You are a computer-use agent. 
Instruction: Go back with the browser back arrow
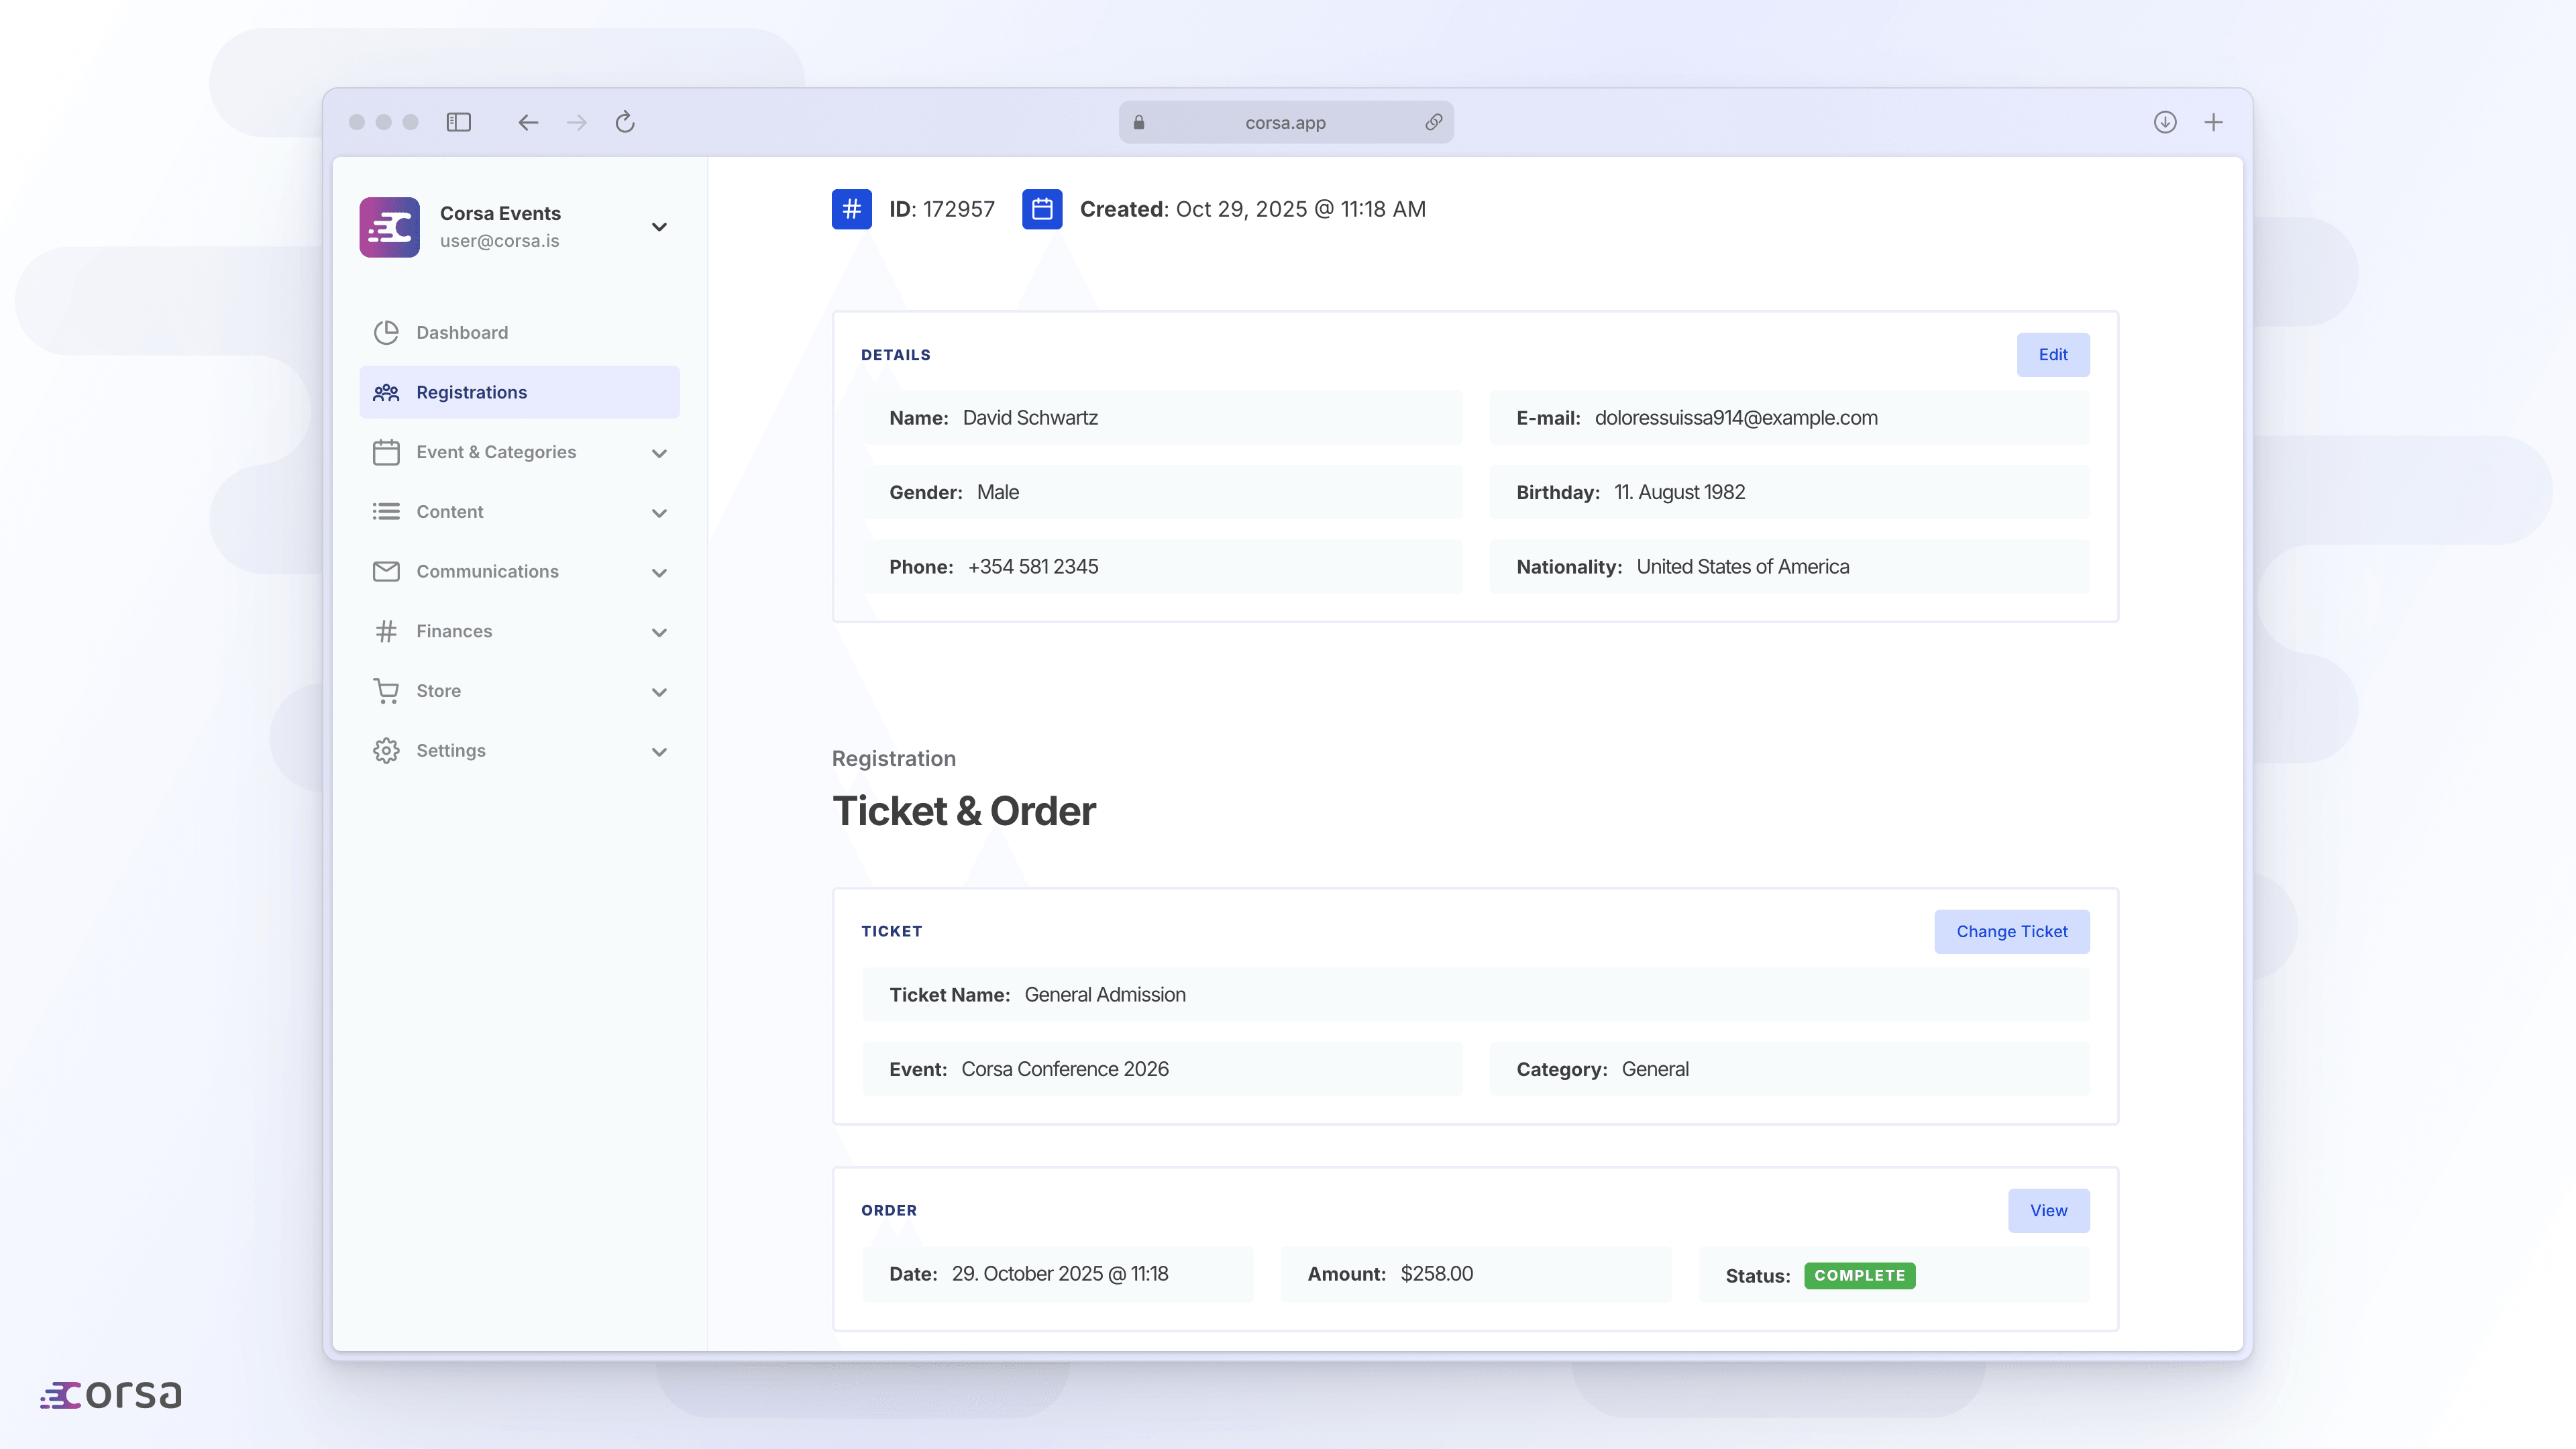pos(528,122)
